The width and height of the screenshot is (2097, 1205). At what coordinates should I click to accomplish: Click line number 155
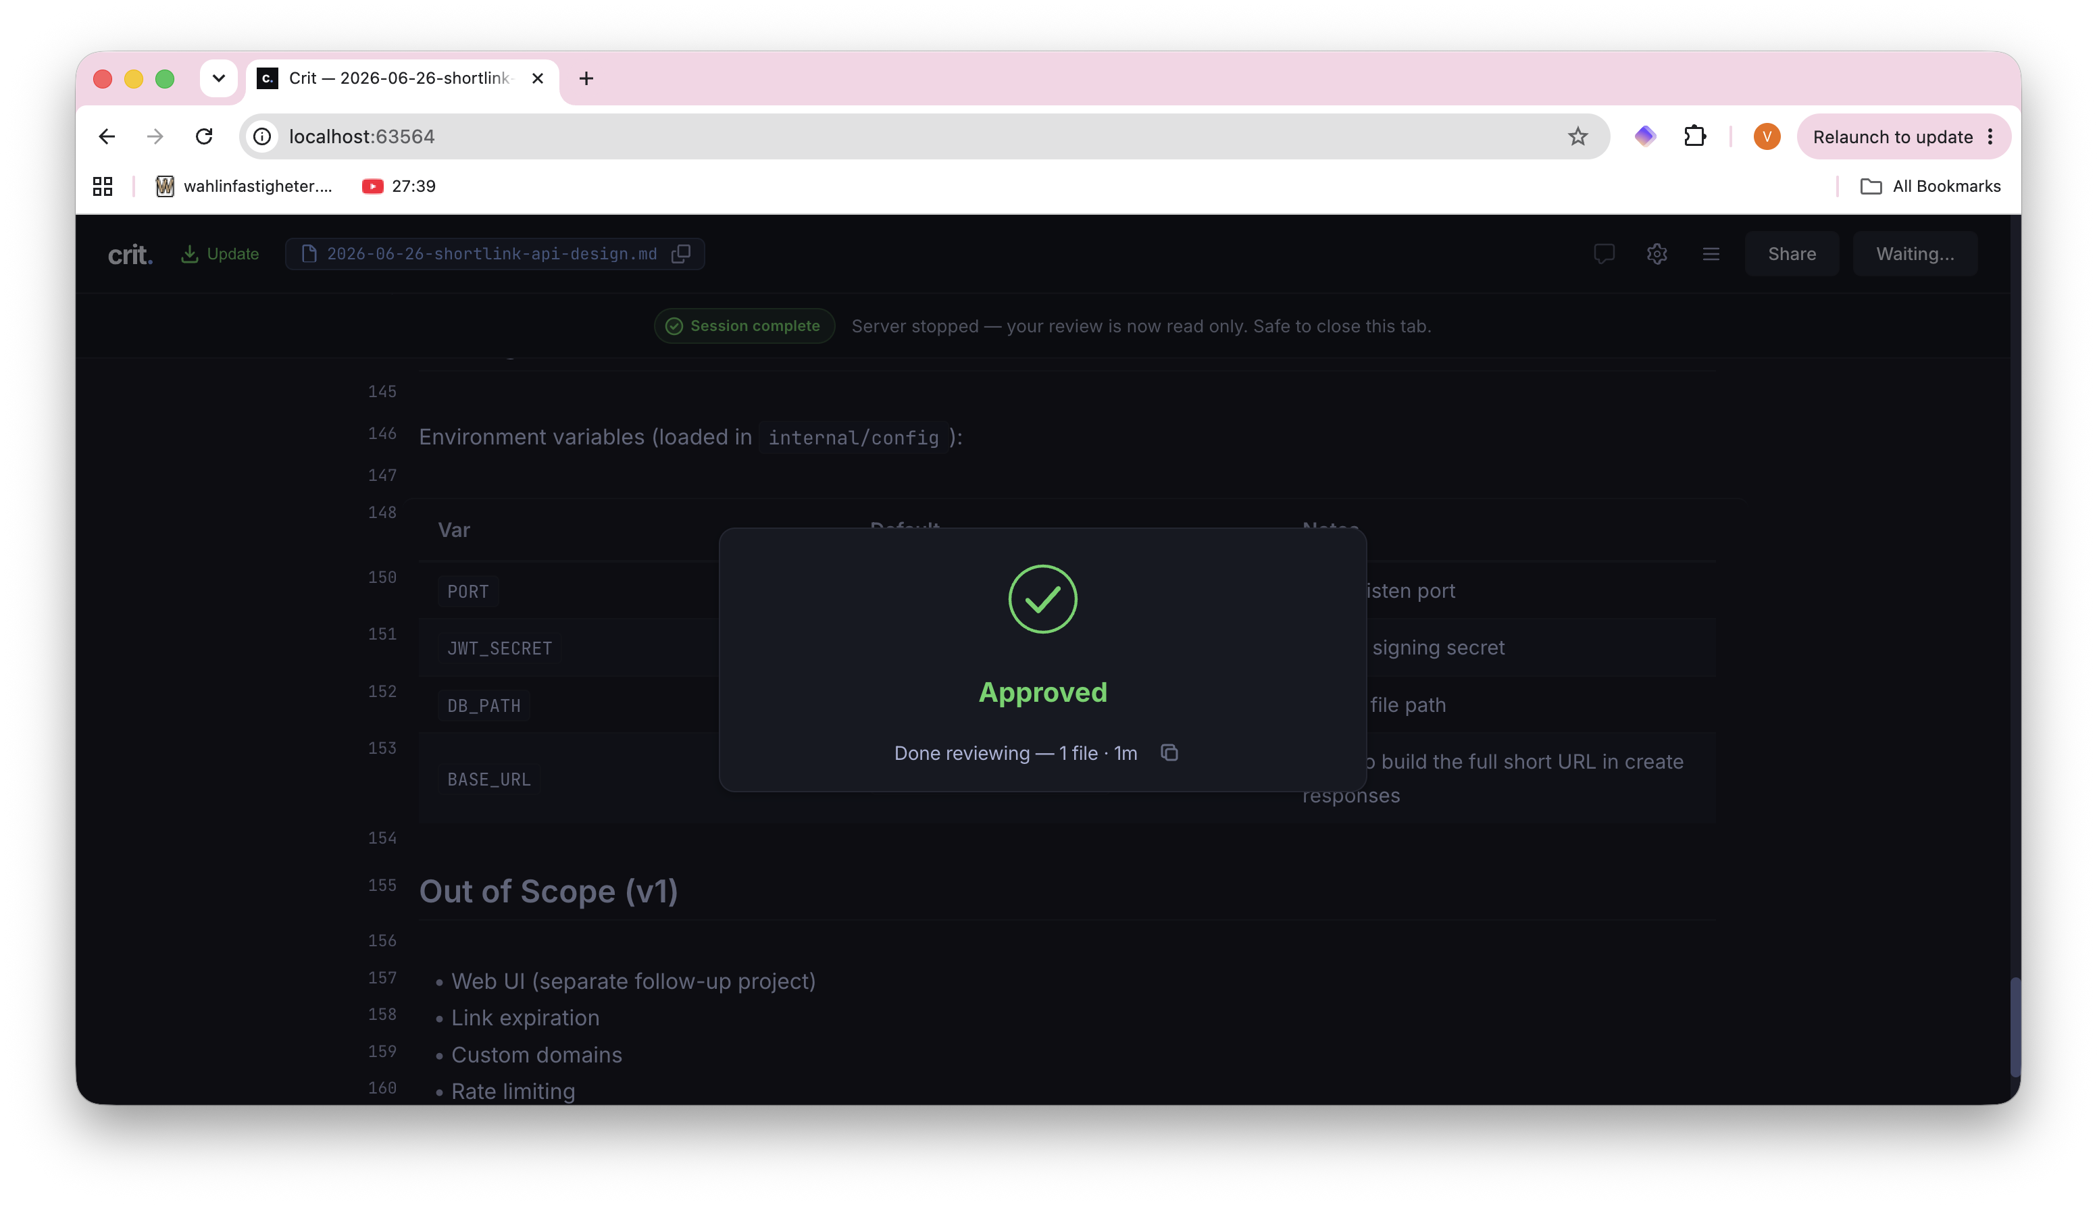coord(382,885)
